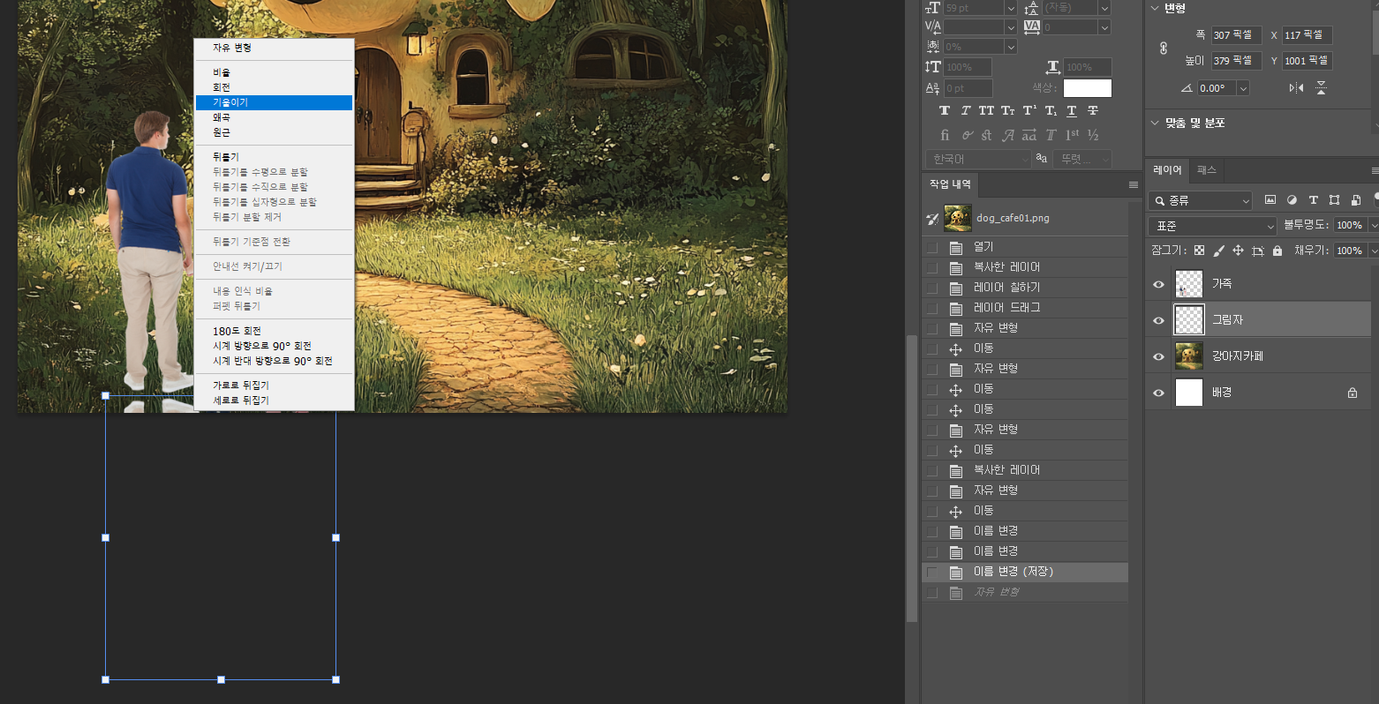
Task: Open the 채우기 fill dropdown arrow
Action: (1373, 251)
